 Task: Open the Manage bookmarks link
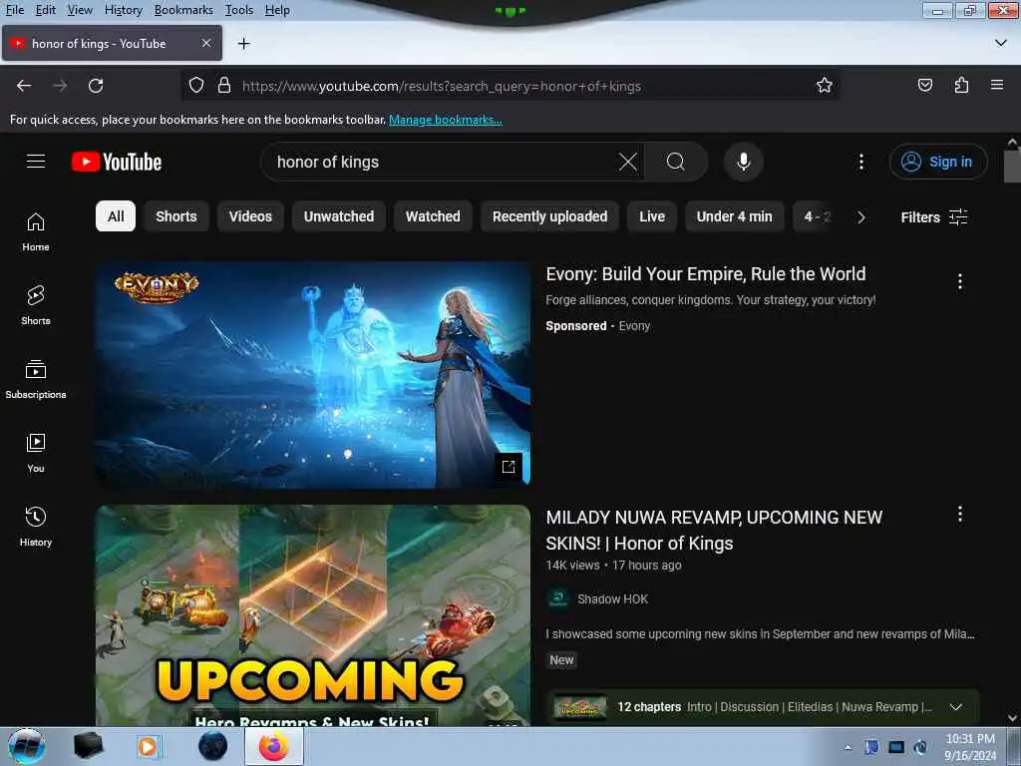(x=446, y=120)
